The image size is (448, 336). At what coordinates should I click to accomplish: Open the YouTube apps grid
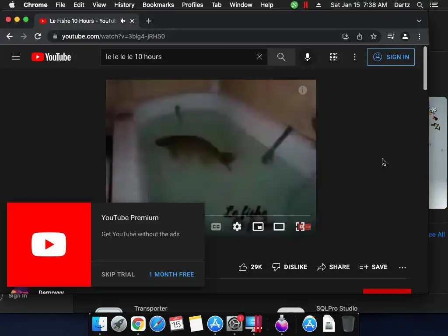click(334, 57)
